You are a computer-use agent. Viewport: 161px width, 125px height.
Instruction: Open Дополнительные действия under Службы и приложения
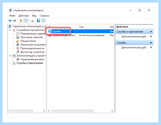[134, 36]
